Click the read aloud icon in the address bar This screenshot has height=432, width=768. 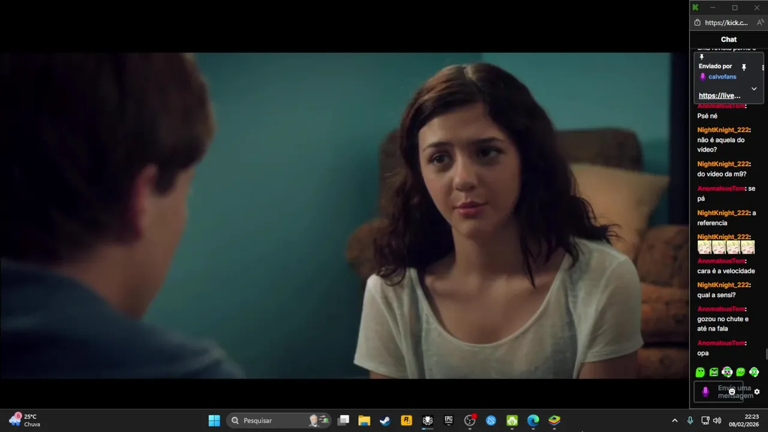point(760,23)
